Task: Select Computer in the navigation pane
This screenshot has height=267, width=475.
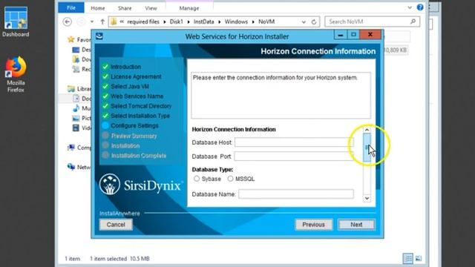Action: [79, 148]
